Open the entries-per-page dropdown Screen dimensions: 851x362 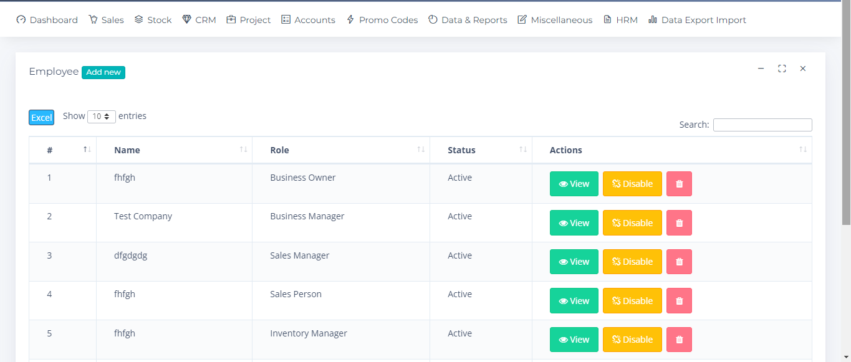point(101,117)
